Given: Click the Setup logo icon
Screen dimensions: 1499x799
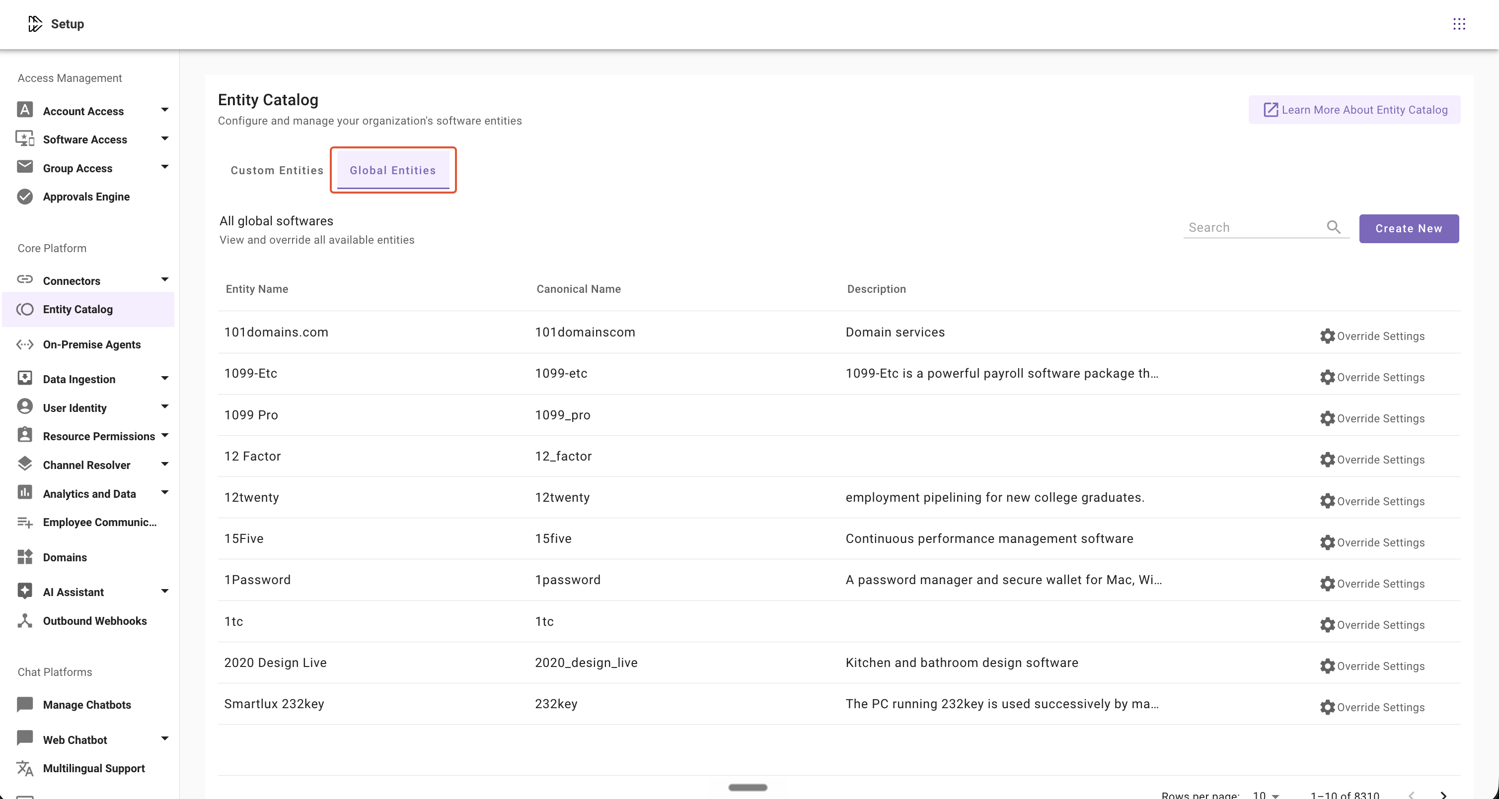Looking at the screenshot, I should (35, 24).
